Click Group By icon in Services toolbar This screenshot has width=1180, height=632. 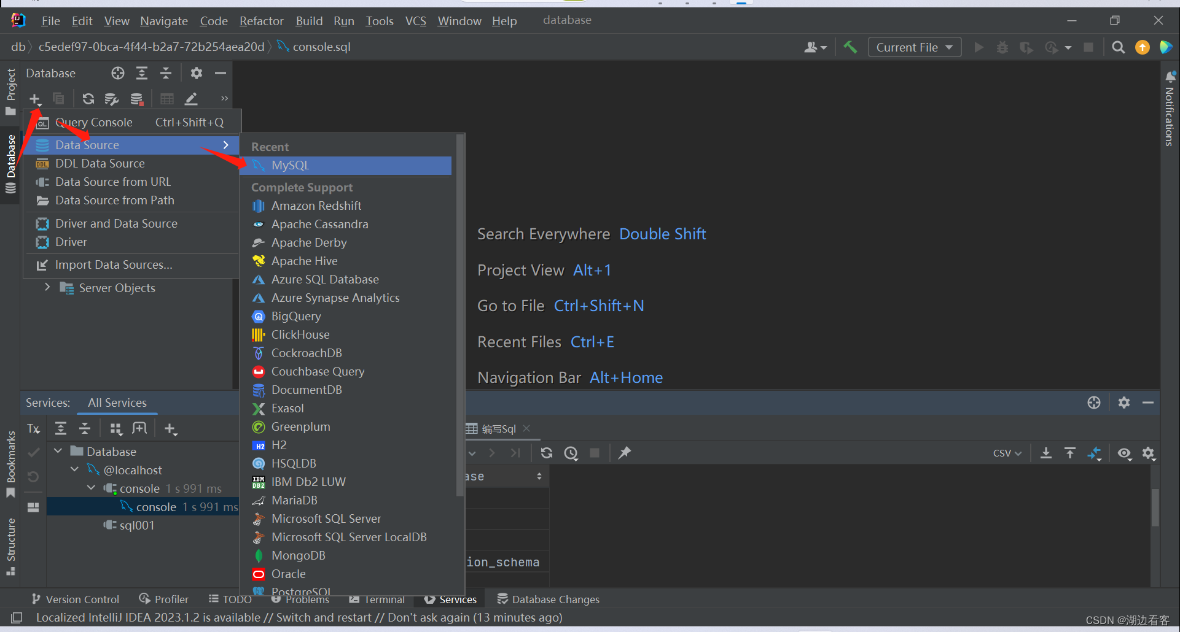click(116, 429)
